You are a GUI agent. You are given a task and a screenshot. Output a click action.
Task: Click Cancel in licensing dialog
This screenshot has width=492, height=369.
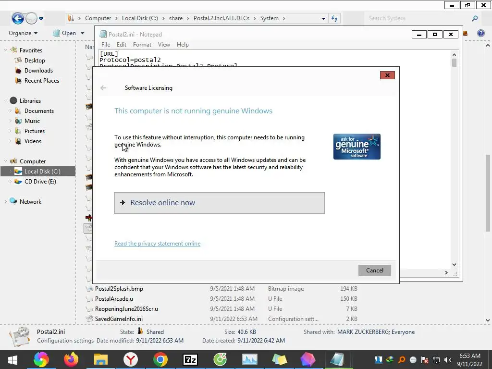[x=375, y=270]
